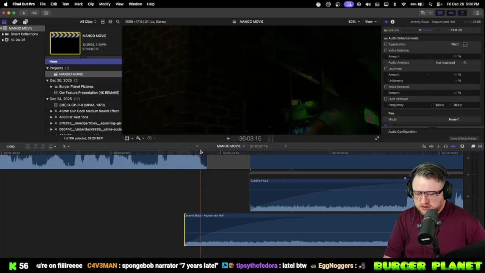Open the Titles and Generators sidebar
This screenshot has height=273, width=485.
[x=25, y=22]
